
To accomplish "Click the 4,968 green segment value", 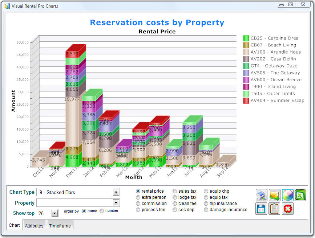I will 72,157.
